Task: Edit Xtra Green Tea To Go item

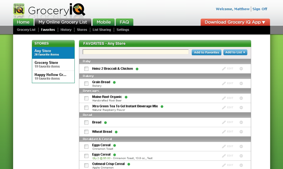Action: click(x=227, y=107)
